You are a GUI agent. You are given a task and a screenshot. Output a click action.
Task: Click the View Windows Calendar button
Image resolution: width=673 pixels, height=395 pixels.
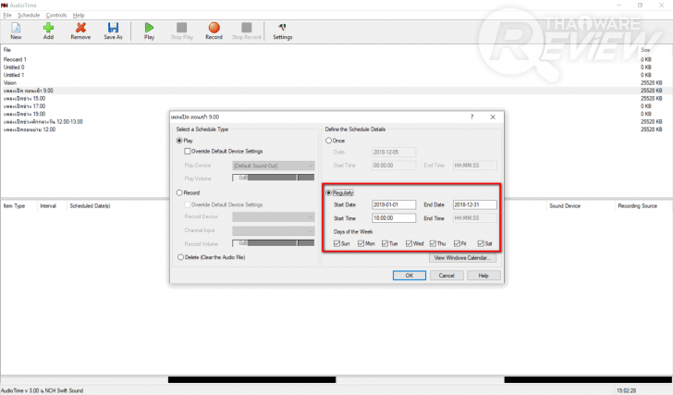[462, 257]
